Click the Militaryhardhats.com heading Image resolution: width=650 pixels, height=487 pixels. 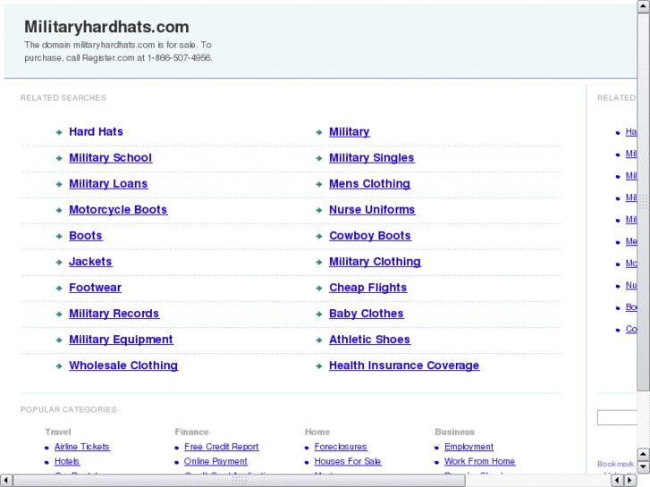tap(106, 27)
